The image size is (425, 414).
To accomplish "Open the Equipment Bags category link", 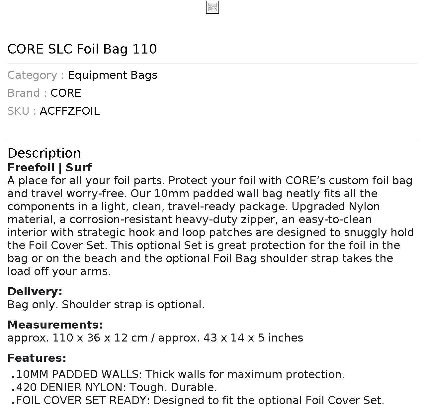I will 112,75.
